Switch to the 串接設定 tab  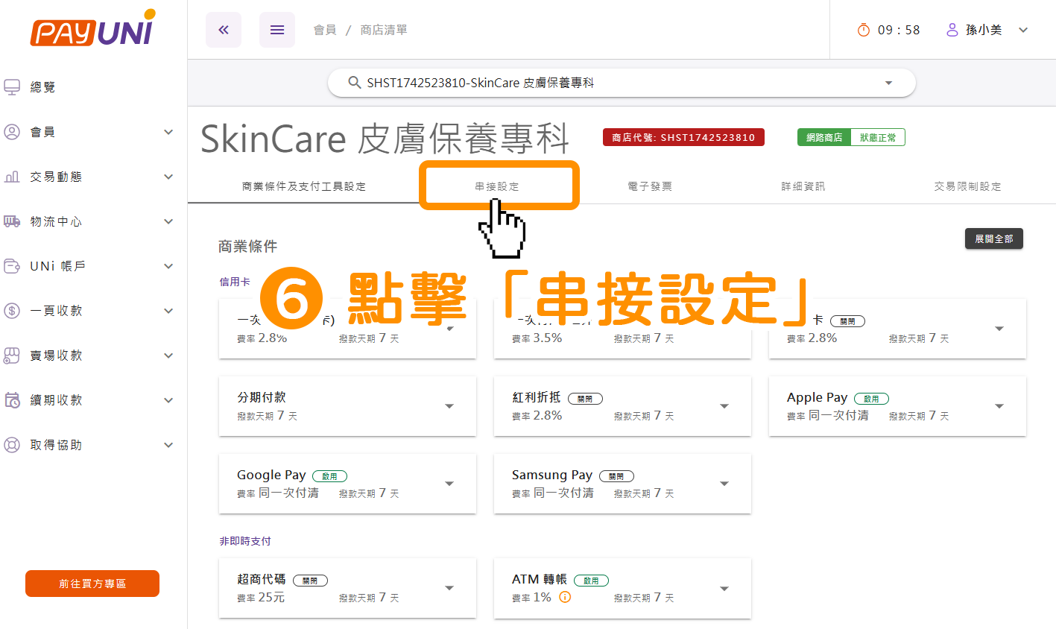497,186
